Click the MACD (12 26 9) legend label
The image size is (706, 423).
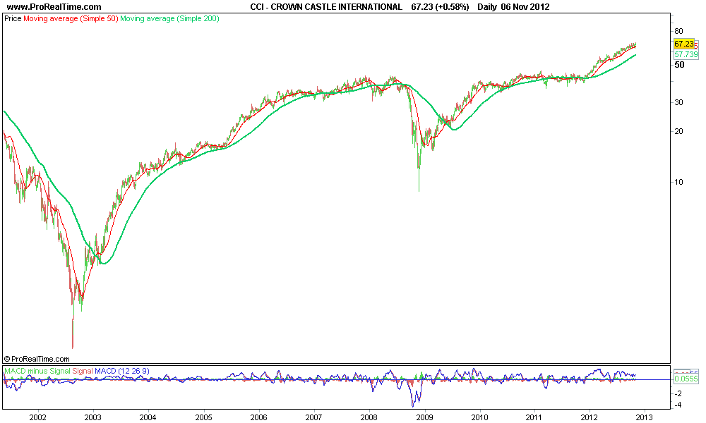[122, 372]
